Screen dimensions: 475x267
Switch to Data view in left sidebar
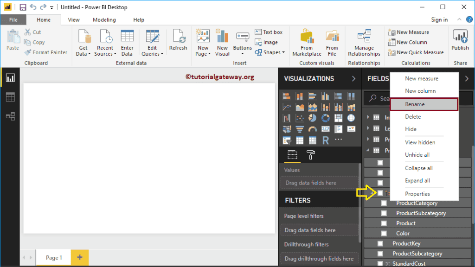pos(10,97)
